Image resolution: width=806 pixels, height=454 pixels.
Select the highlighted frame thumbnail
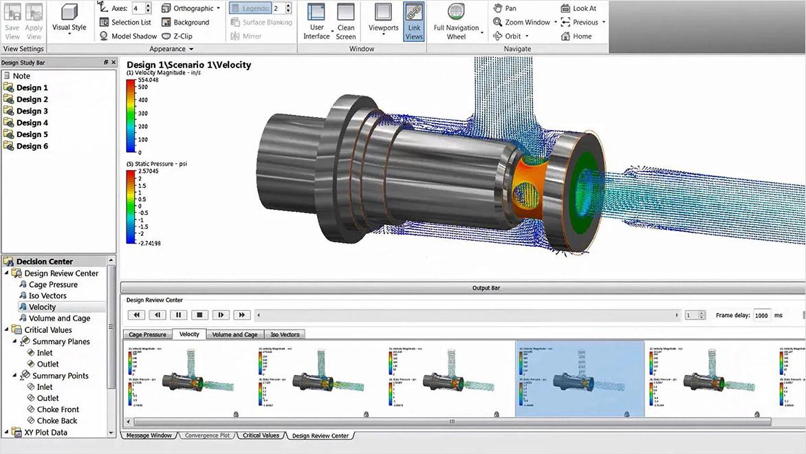point(580,380)
